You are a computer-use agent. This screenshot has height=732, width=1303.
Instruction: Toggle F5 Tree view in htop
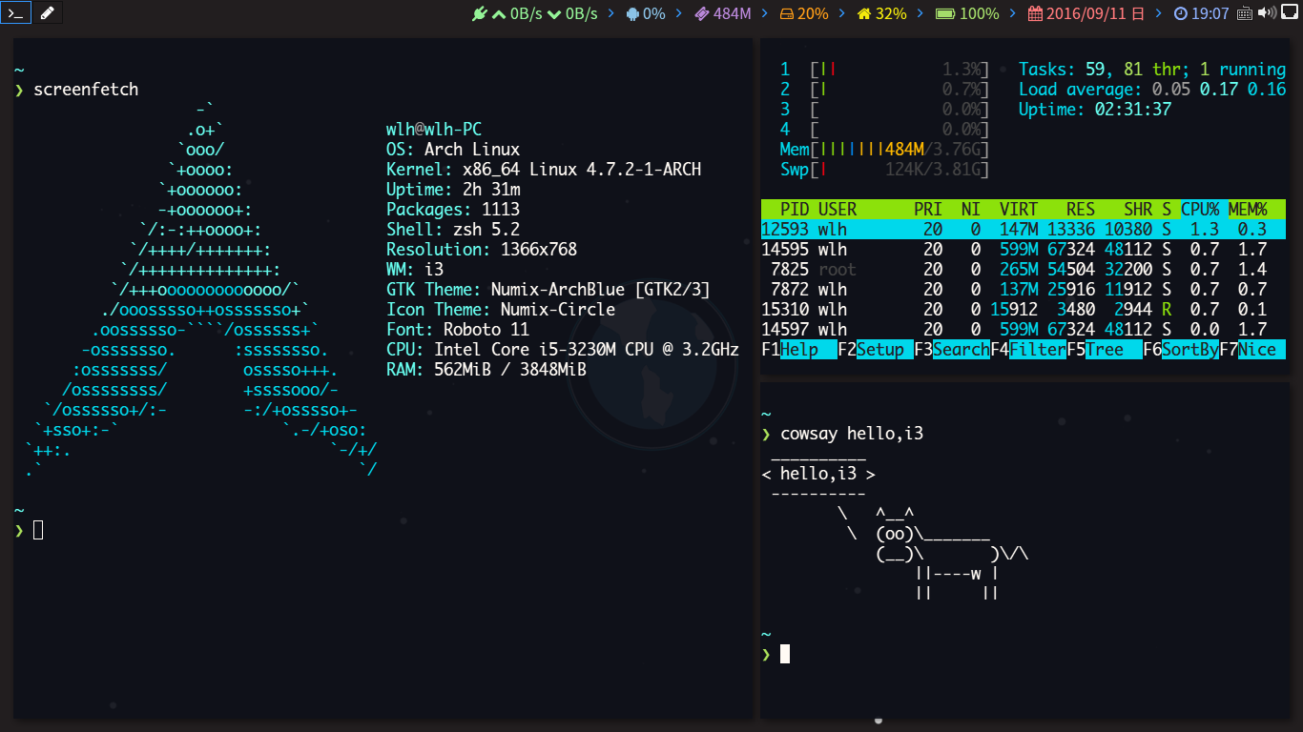point(1105,350)
